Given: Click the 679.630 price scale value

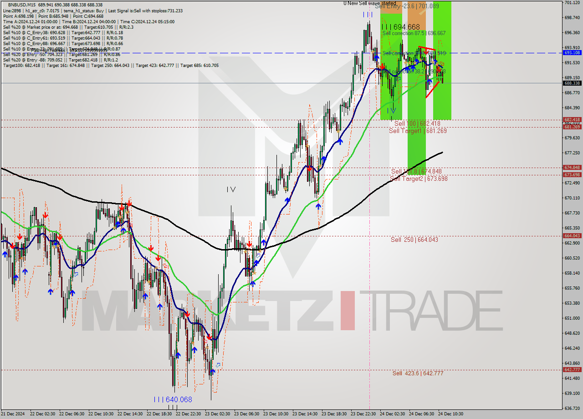Looking at the screenshot, I should [x=572, y=138].
